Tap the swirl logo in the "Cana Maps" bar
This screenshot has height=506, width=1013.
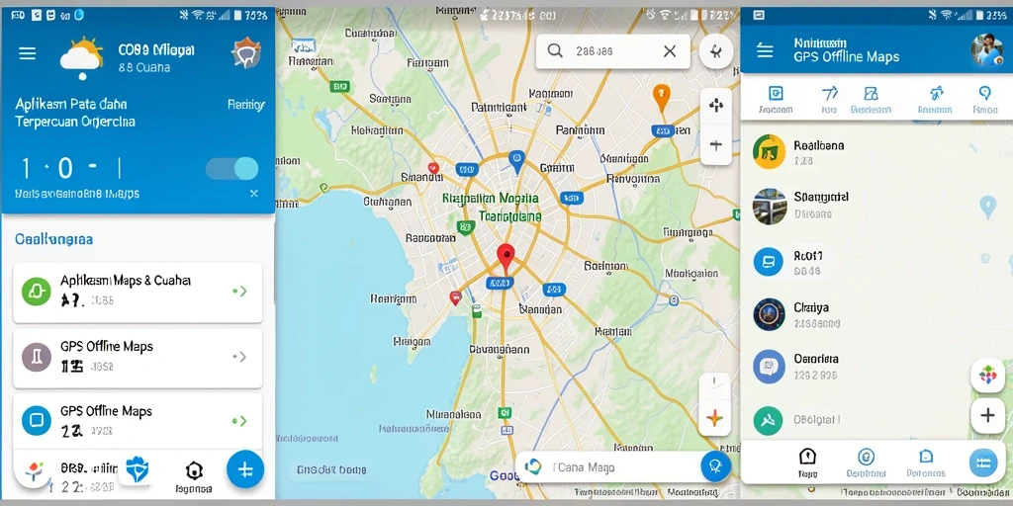point(533,466)
